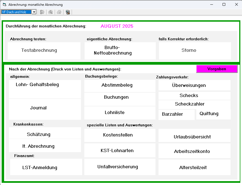The height and width of the screenshot is (185, 242).
Task: Click the computer icon in the toolbar
Action: 68,12
